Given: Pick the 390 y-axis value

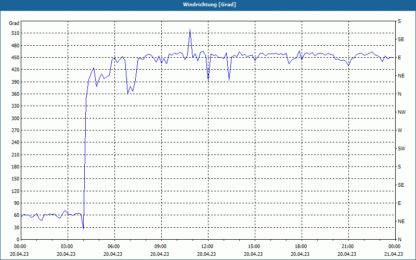Looking at the screenshot, I should coord(16,82).
